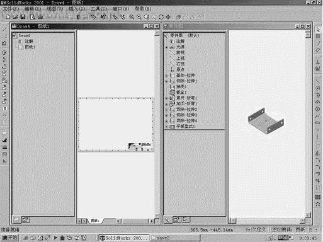Expand the 基体-拉伸 feature node
Image resolution: width=323 pixels, height=242 pixels.
[x=167, y=76]
